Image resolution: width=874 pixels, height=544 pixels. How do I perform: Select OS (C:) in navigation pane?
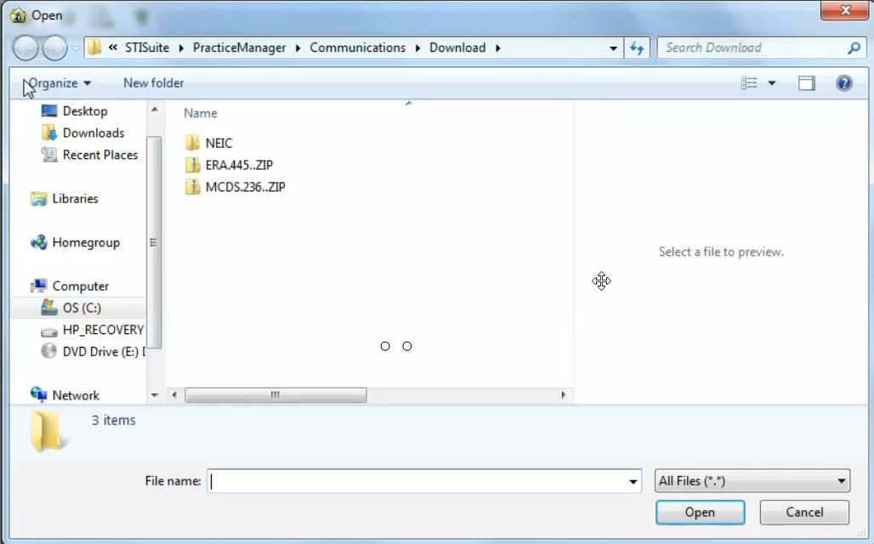pyautogui.click(x=82, y=308)
